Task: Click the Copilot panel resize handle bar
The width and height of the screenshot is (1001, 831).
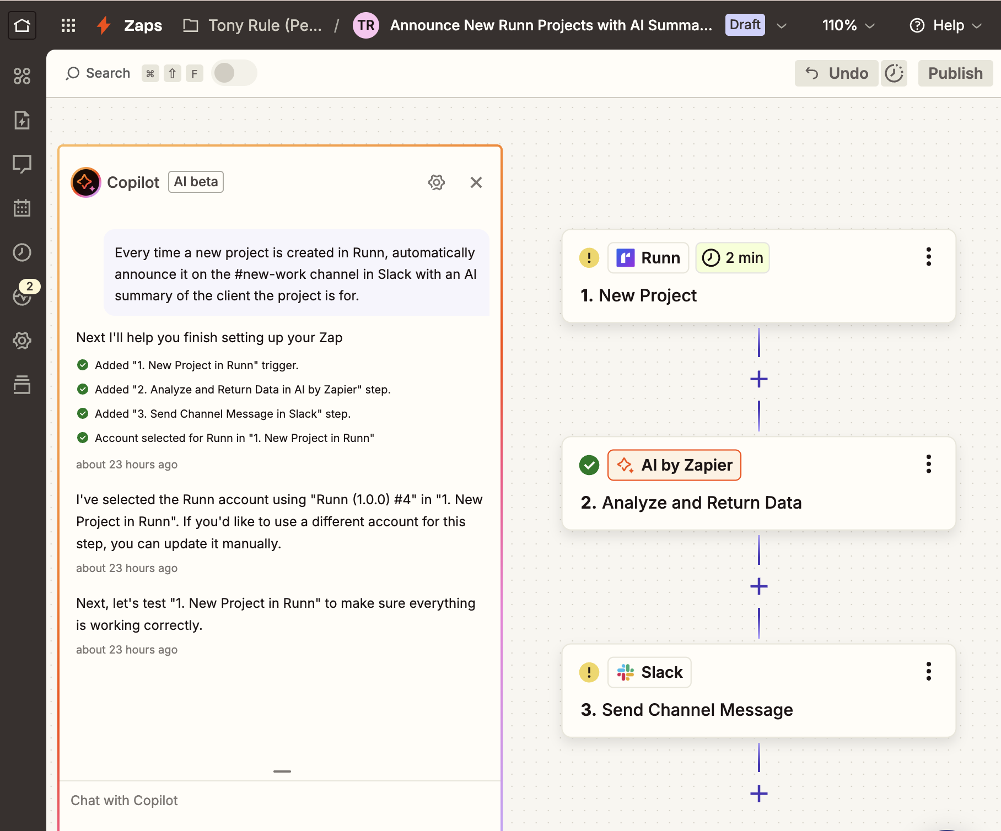Action: [x=282, y=771]
